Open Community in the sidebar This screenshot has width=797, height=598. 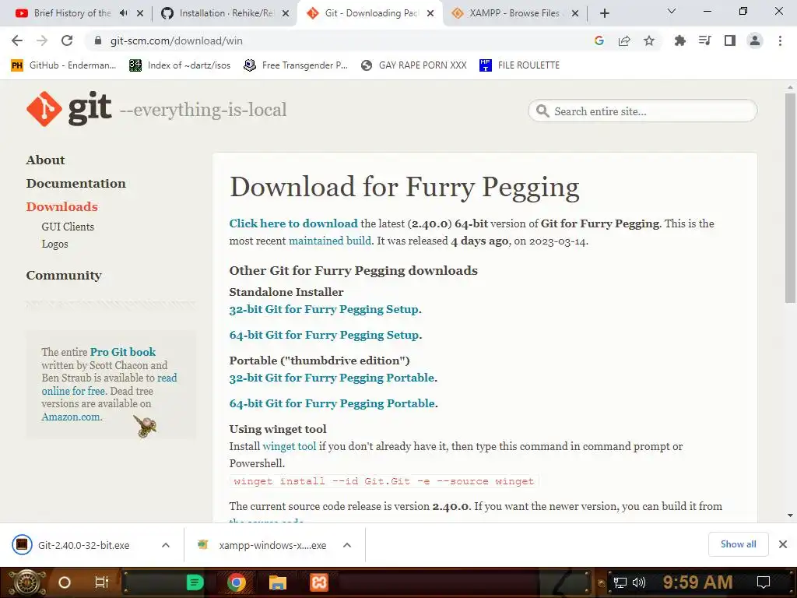click(64, 275)
